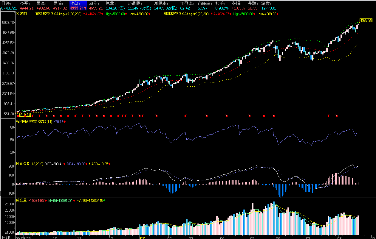376x239 pixels.
Task: Click the 最低 value 4917.82
Action: pyautogui.click(x=60, y=8)
